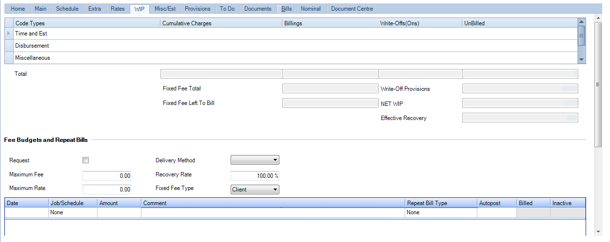The image size is (610, 242).
Task: Click the Job/Schedule cell showing None
Action: (73, 212)
